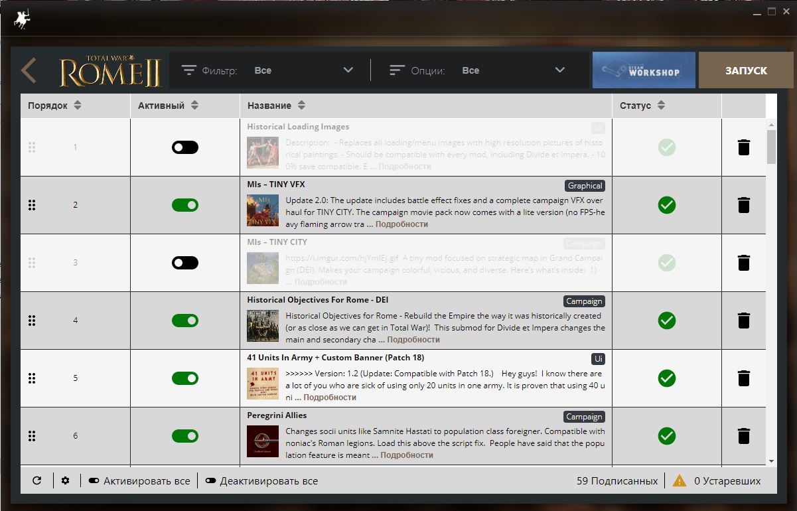Click the outdated mods warning triangle icon

pyautogui.click(x=680, y=480)
